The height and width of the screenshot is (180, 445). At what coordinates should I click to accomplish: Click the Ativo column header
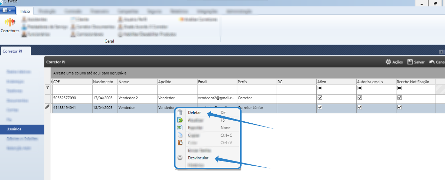pyautogui.click(x=337, y=82)
